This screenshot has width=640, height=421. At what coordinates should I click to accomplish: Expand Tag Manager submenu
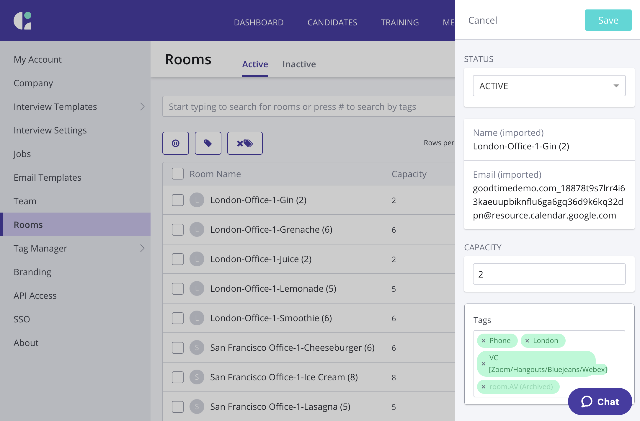[142, 248]
